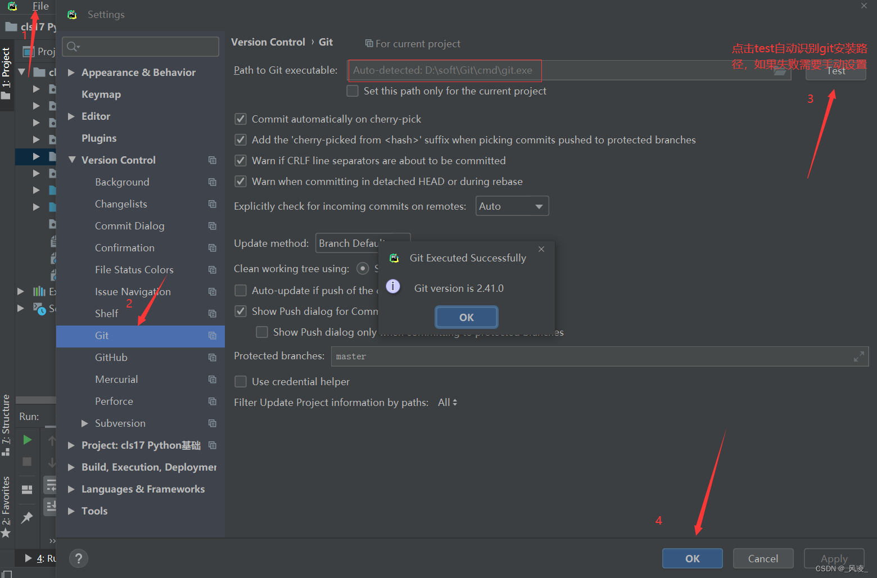Click project-level icon beside Version Control
Screen dimensions: 877x578
[x=212, y=160]
